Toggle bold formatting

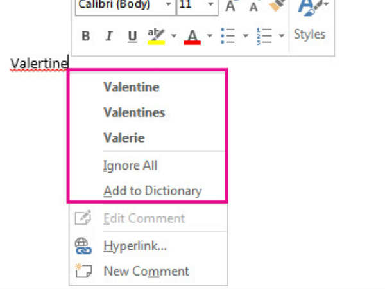coord(86,36)
